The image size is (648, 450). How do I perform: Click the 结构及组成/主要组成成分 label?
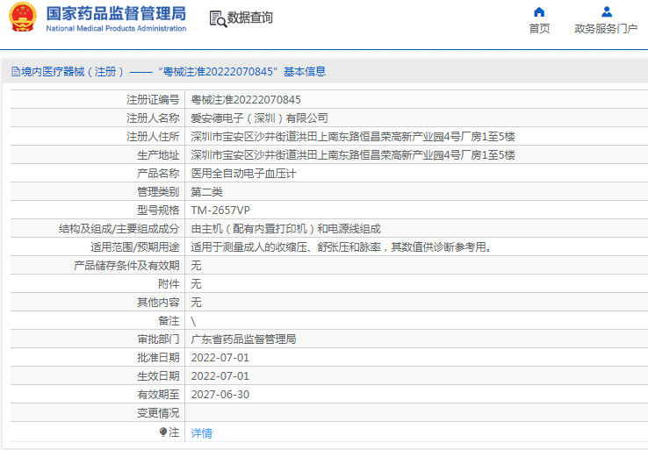point(119,229)
